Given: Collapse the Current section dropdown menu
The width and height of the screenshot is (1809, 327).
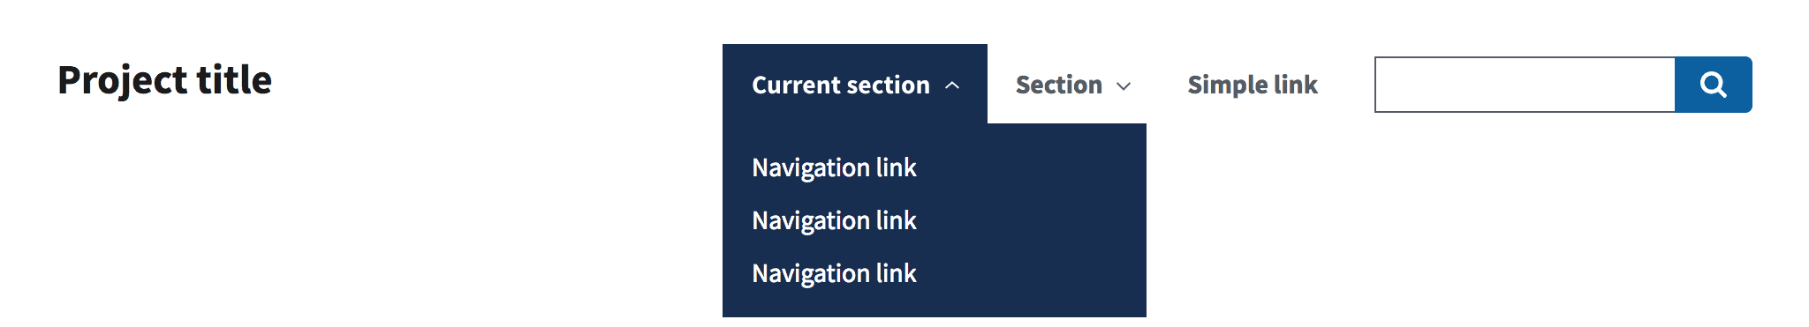Looking at the screenshot, I should pos(855,84).
